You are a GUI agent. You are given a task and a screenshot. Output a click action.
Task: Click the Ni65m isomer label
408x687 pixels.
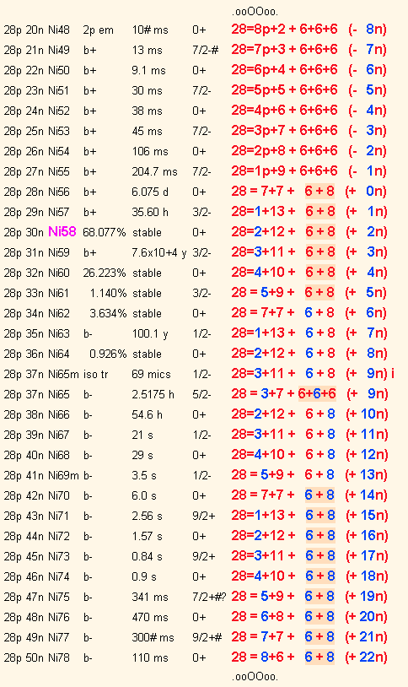point(63,374)
